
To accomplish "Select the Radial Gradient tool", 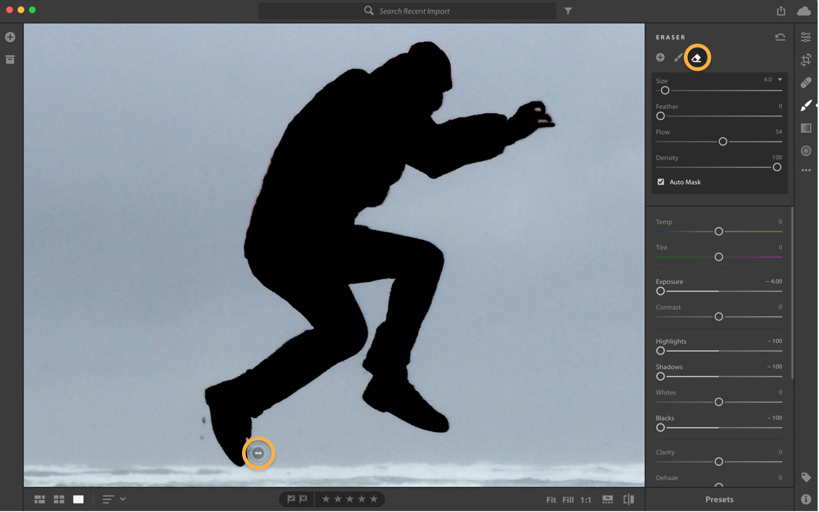I will click(x=806, y=151).
